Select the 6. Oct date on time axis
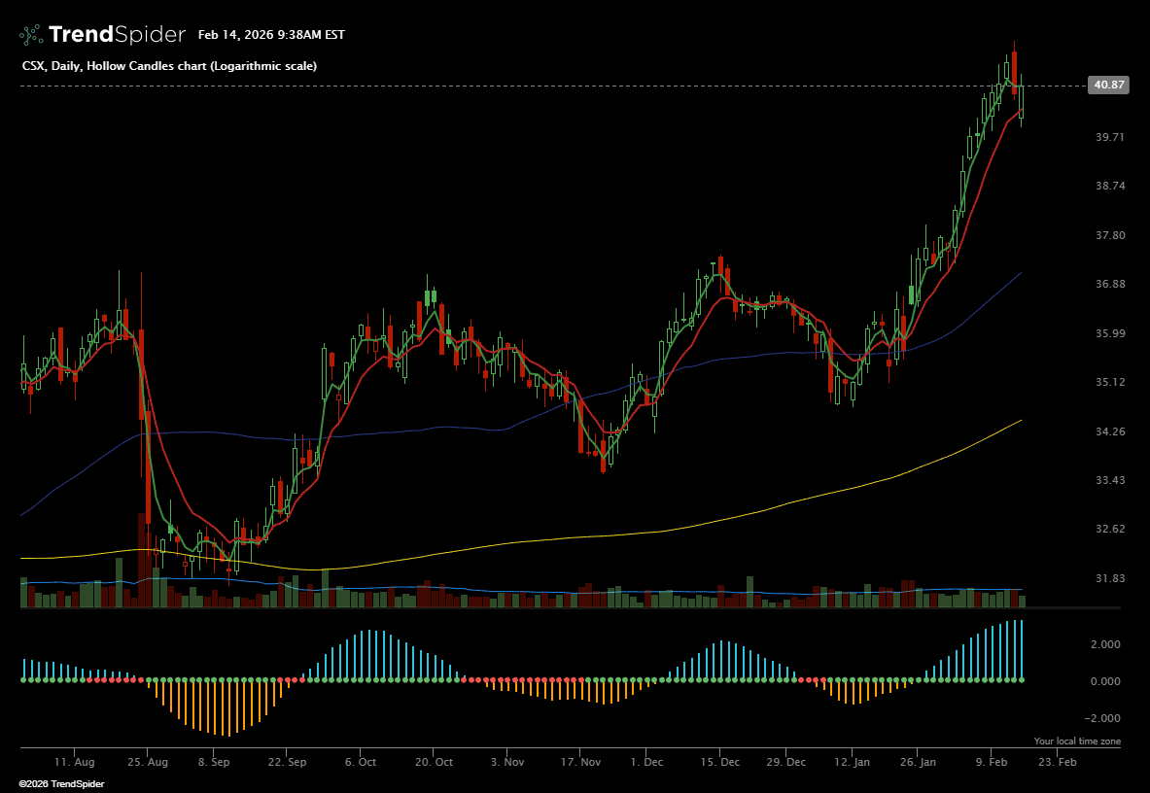This screenshot has width=1150, height=793. pos(361,763)
